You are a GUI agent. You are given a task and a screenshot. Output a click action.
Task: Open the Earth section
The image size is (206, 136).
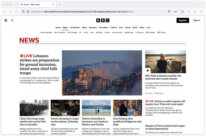click(x=135, y=28)
